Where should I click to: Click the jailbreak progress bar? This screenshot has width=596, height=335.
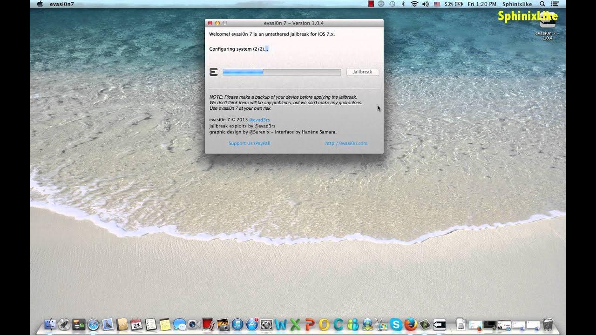coord(282,72)
